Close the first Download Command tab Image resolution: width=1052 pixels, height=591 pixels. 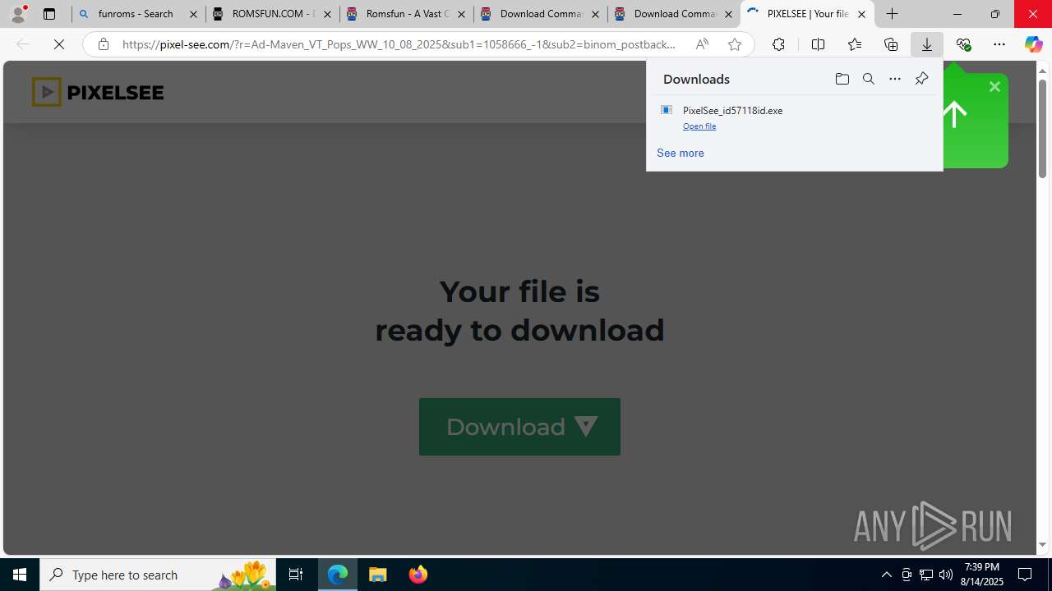pyautogui.click(x=595, y=14)
